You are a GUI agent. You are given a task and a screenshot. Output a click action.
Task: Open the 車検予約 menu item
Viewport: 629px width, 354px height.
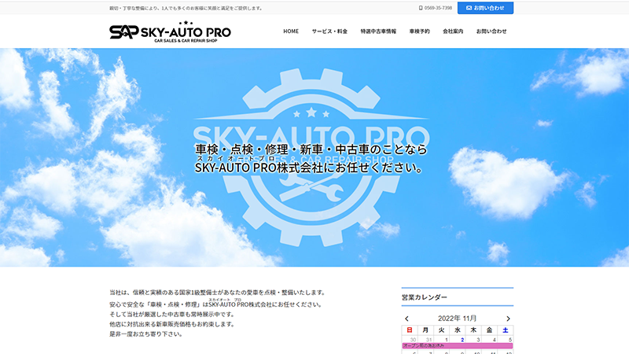pyautogui.click(x=419, y=31)
